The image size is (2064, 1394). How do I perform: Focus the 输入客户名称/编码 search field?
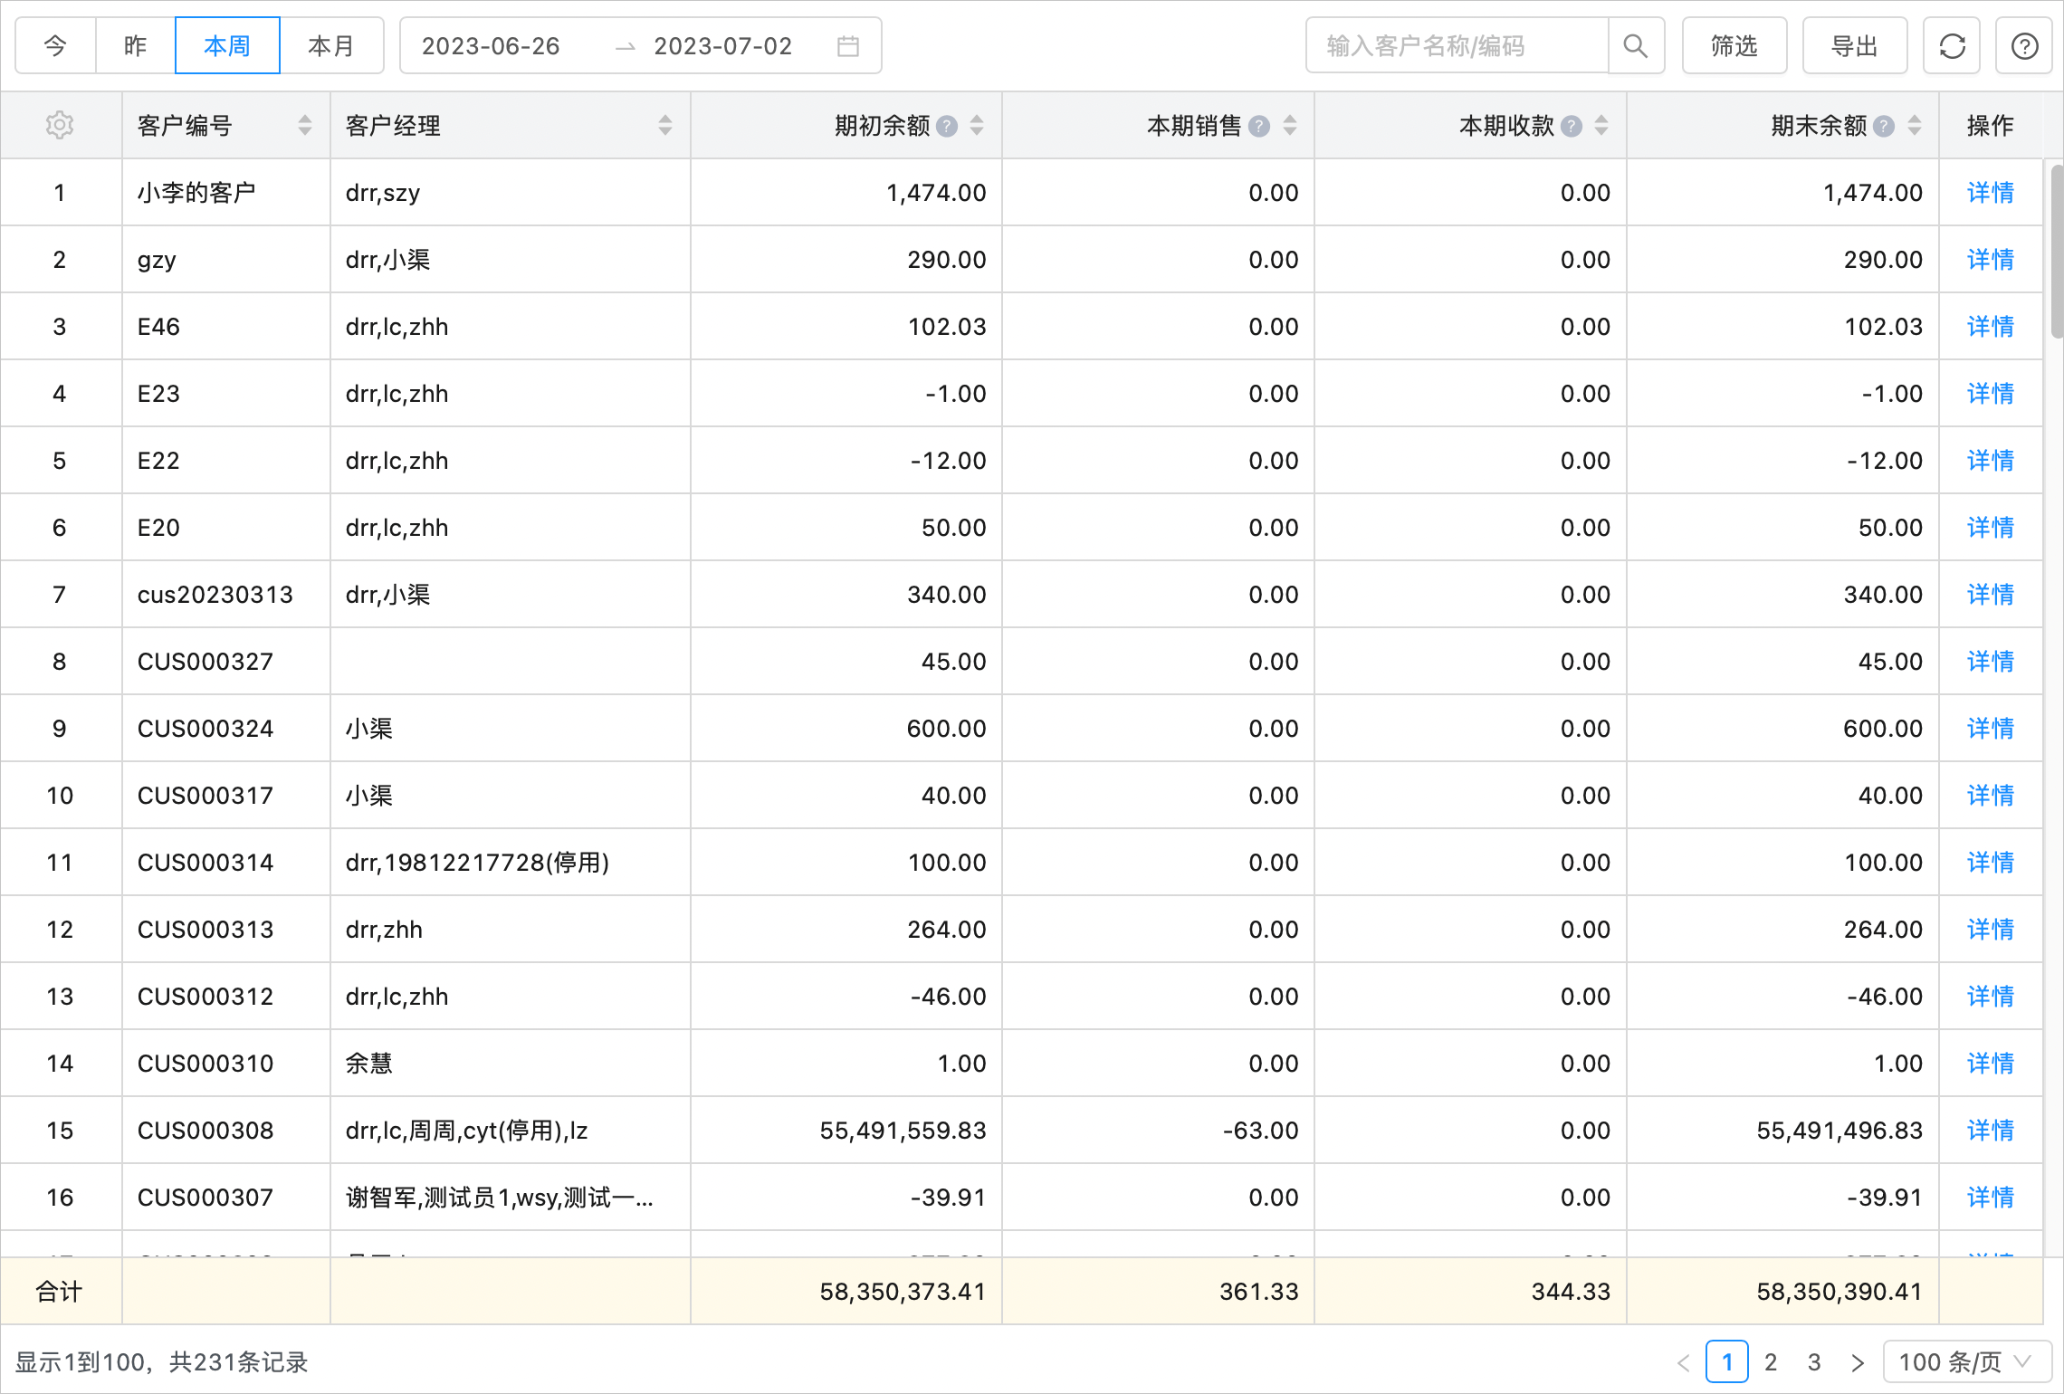(1457, 46)
